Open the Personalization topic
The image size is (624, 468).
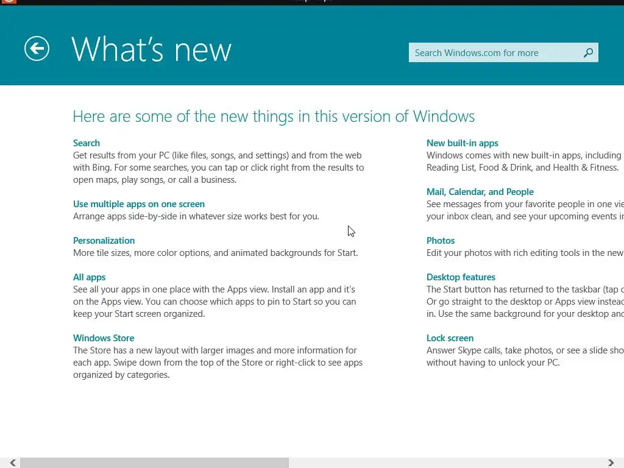[104, 240]
